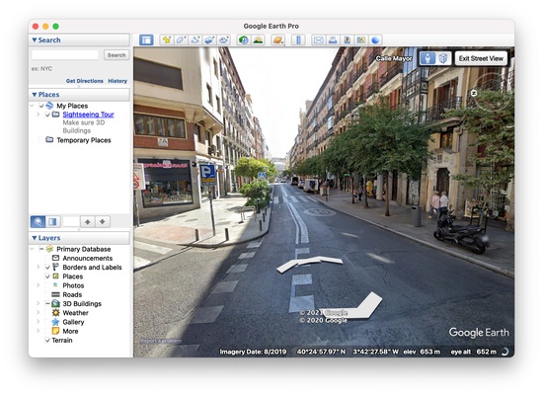Click the blue Earth globe toolbar icon
The width and height of the screenshot is (543, 395).
click(375, 39)
